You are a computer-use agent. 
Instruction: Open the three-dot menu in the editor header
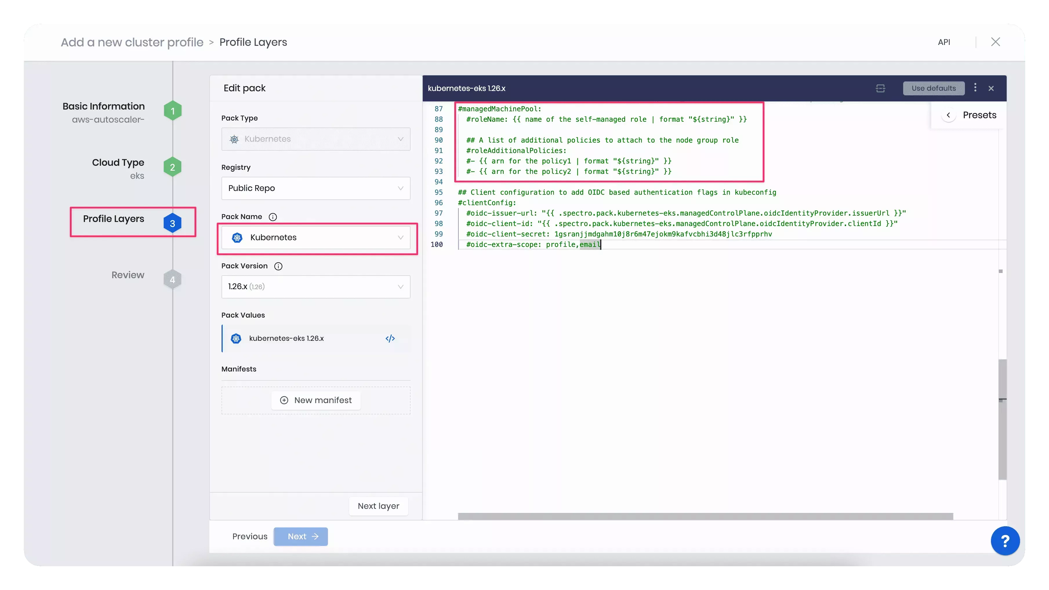[976, 88]
